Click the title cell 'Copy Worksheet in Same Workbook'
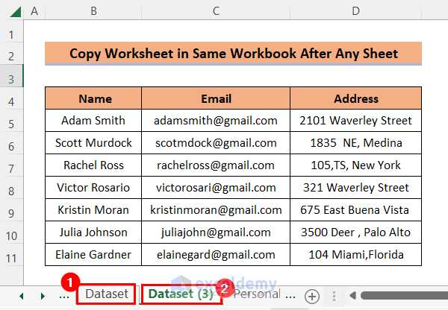 [233, 54]
